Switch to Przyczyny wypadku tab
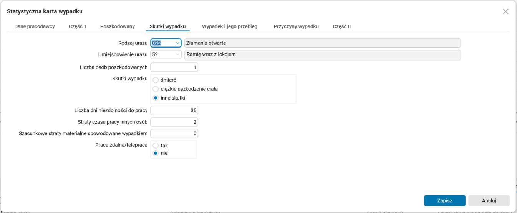Screen dimensions: 517x213 (296, 26)
